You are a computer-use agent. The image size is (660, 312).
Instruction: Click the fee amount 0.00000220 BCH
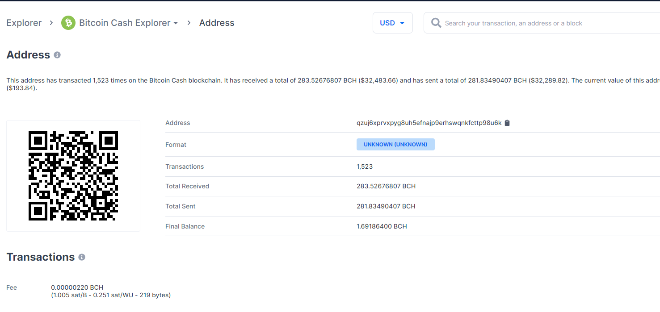(77, 287)
